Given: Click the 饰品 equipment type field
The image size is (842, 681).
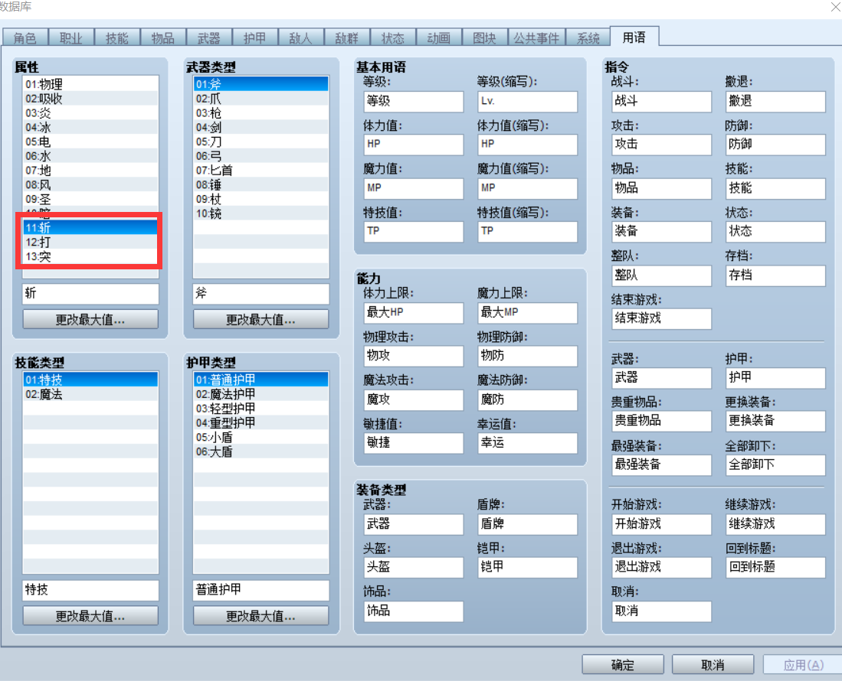Looking at the screenshot, I should [414, 611].
